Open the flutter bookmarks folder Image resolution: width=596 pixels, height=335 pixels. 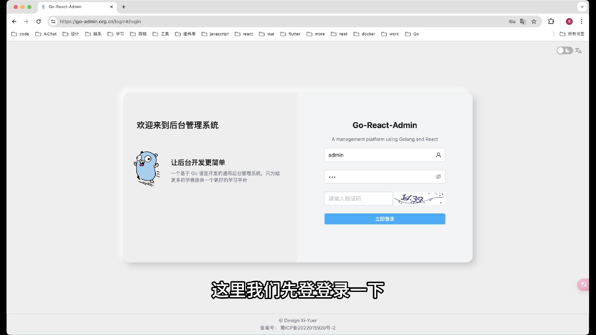(x=290, y=34)
